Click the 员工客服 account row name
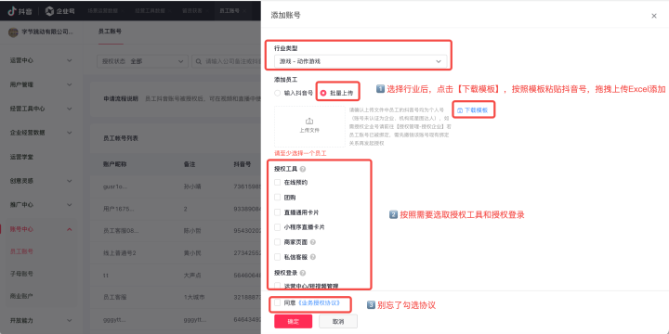Screen dimensions: 669x334 115,297
